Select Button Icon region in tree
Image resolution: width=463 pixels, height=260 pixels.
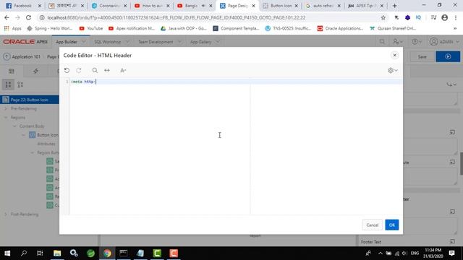[x=47, y=135]
